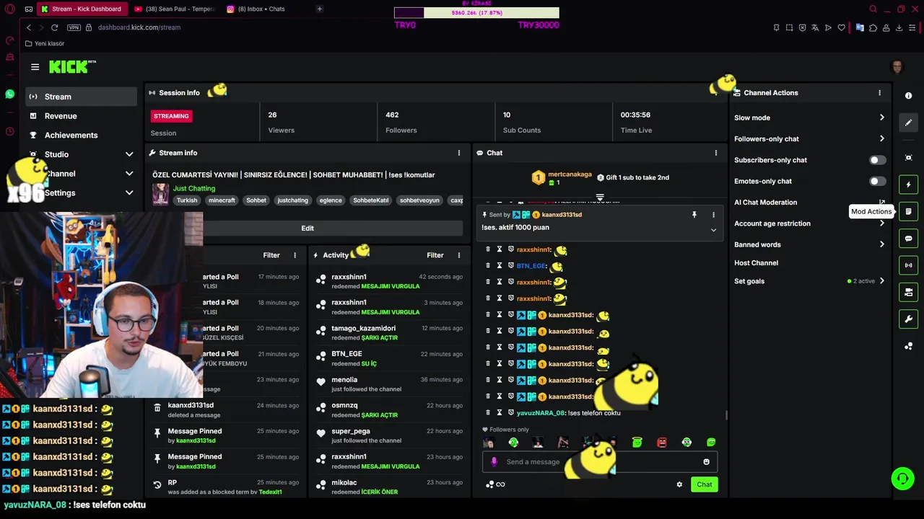Click the Edit stream info button
The width and height of the screenshot is (924, 519).
(x=308, y=229)
